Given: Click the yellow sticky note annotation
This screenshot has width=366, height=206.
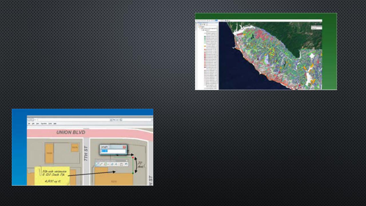Looking at the screenshot, I should tap(52, 176).
